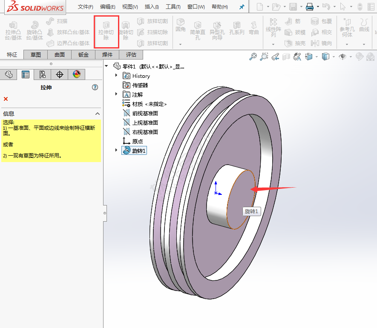Collapse the 零件1 root tree node
The height and width of the screenshot is (328, 377).
106,66
